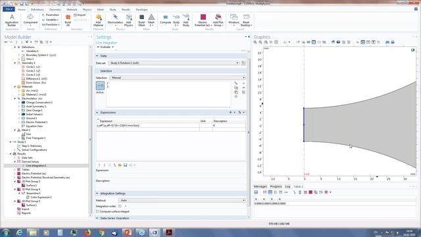Click the Add Study icon
Image resolution: width=421 pixels, height=237 pixels.
pyautogui.click(x=186, y=20)
